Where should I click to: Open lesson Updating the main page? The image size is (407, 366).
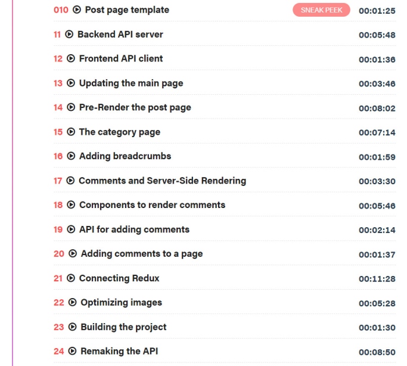(x=131, y=83)
